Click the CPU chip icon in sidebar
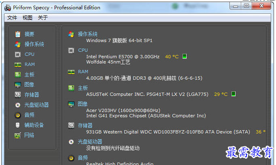 tap(17, 55)
